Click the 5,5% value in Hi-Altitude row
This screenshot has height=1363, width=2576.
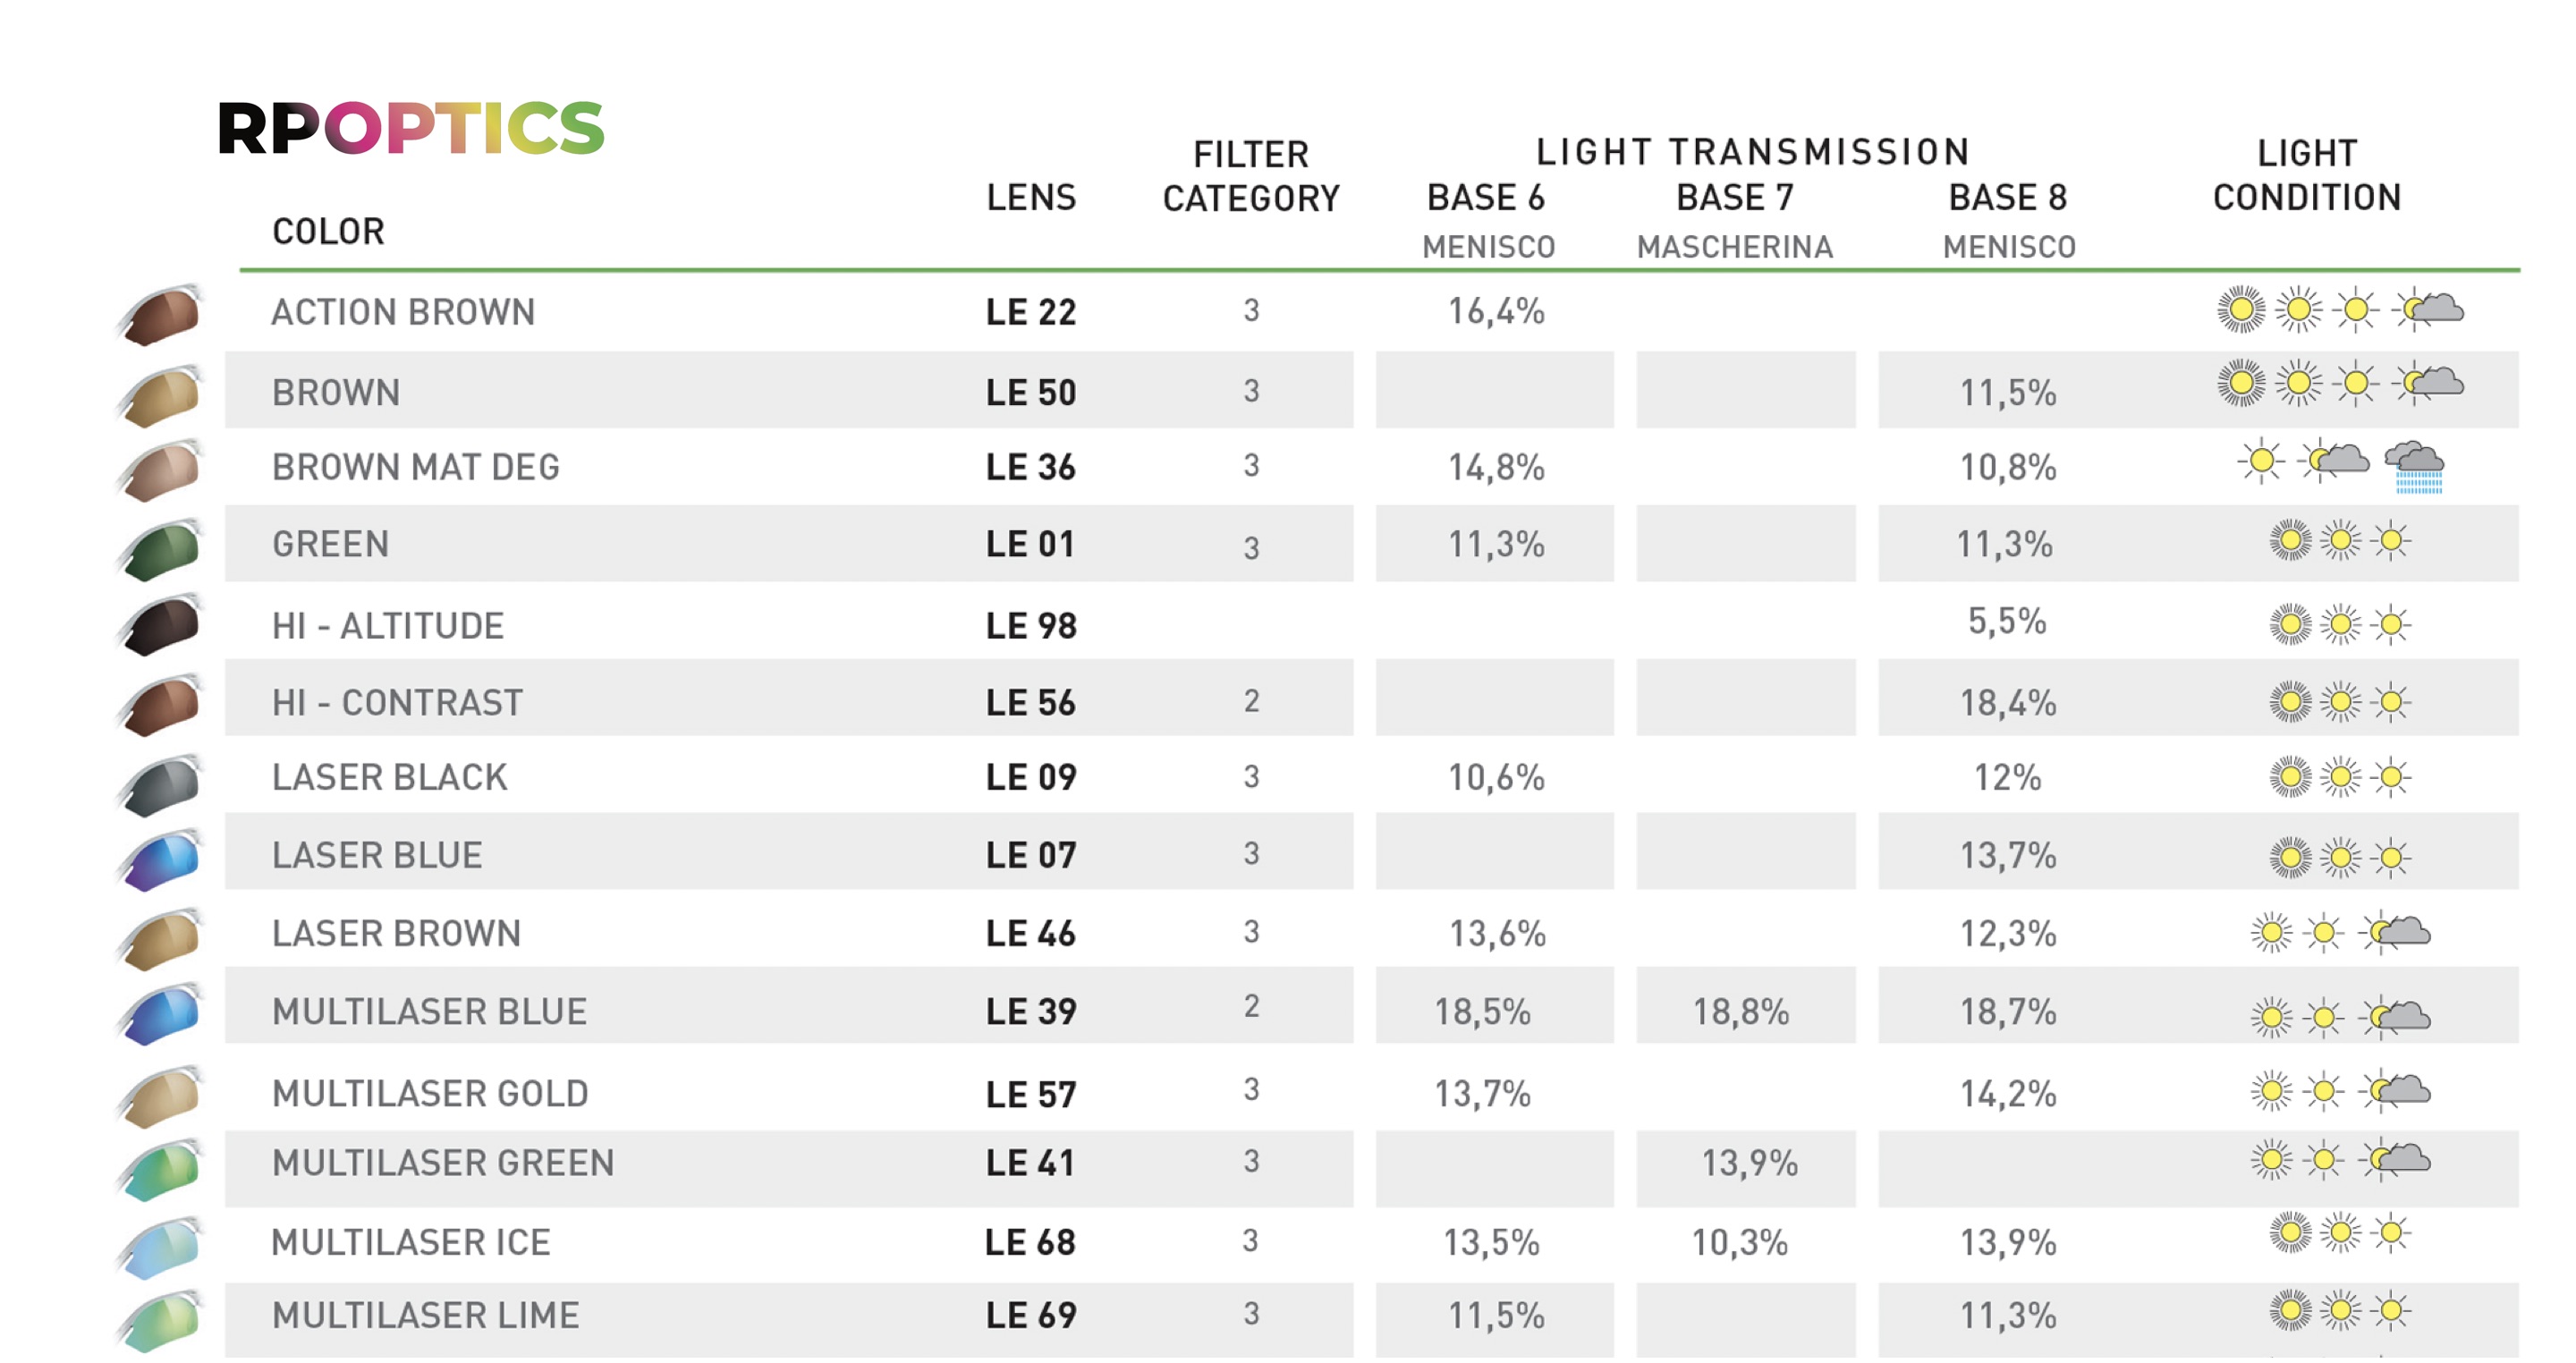coord(2007,622)
